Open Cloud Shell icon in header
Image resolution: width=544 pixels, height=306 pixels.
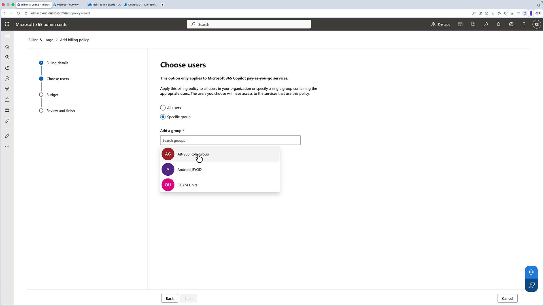460,24
